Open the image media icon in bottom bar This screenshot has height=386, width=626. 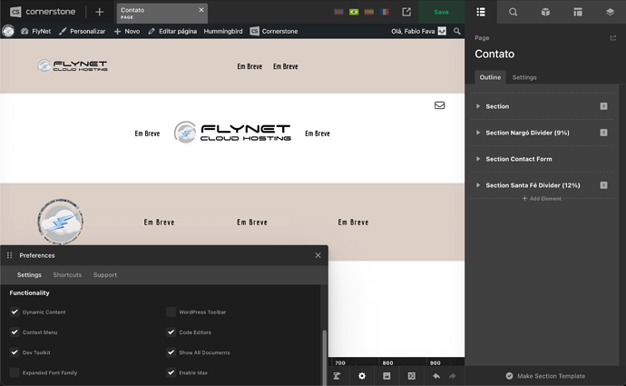[x=386, y=376]
